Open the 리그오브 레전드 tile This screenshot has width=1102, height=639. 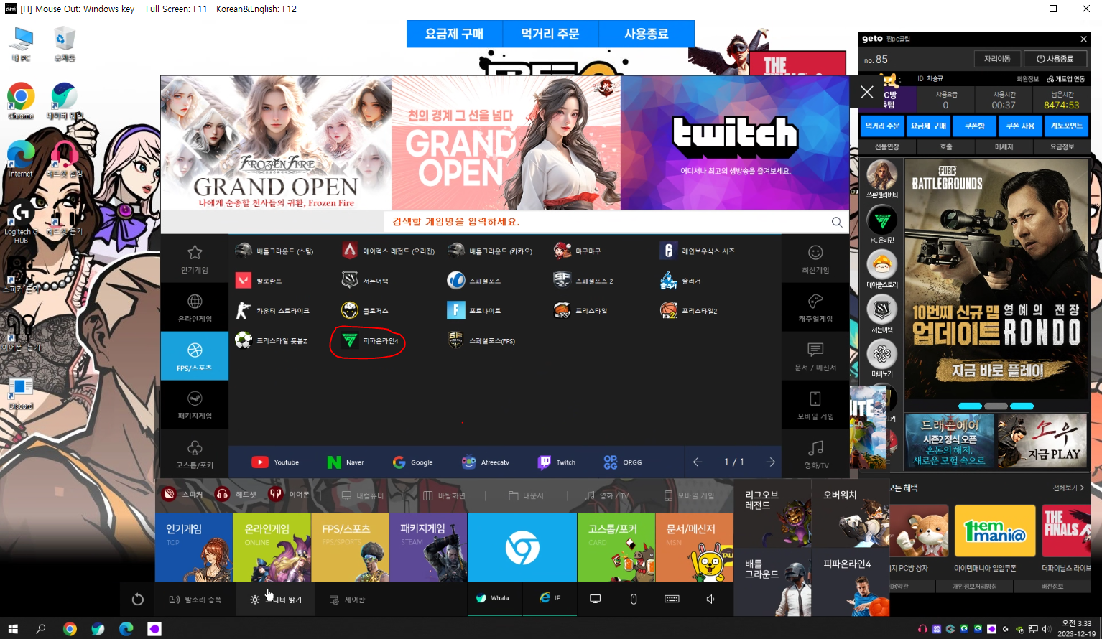773,514
